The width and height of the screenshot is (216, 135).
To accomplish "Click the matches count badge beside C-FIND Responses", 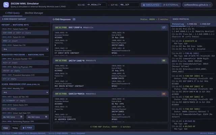I will (74, 19).
